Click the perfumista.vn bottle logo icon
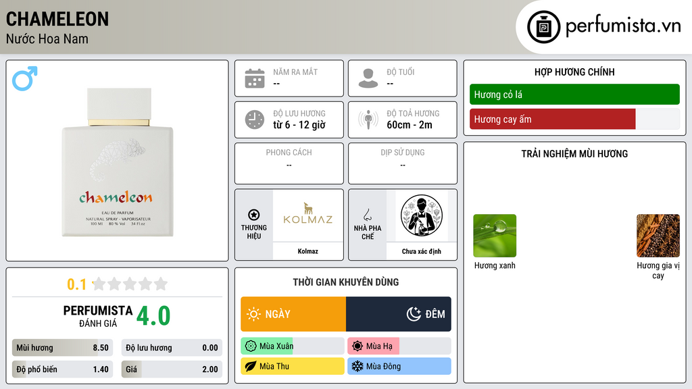This screenshot has width=692, height=389. coord(543,27)
